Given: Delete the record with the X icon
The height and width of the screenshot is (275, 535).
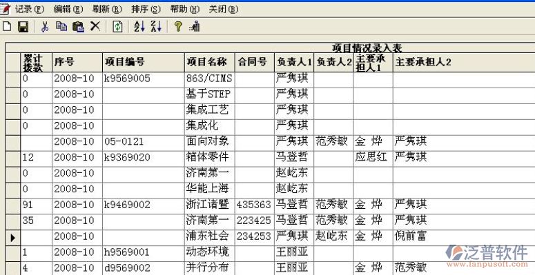Looking at the screenshot, I should [x=95, y=26].
